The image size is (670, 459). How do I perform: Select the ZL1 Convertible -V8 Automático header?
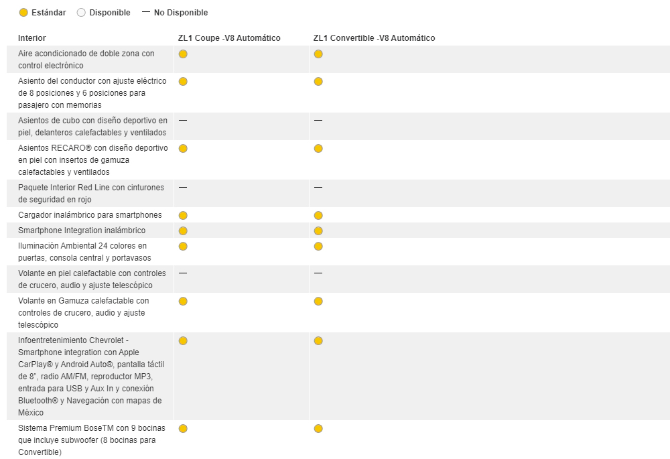[374, 38]
